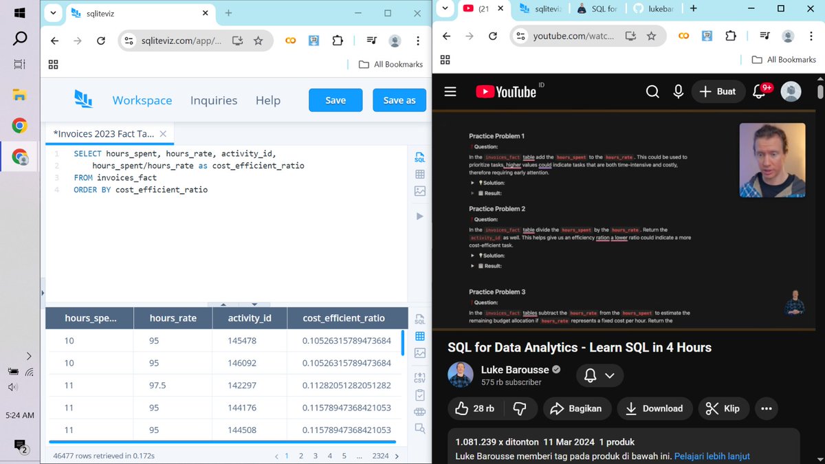Click the sqliteviz logo icon
Viewport: 825px width, 464px height.
coord(83,99)
